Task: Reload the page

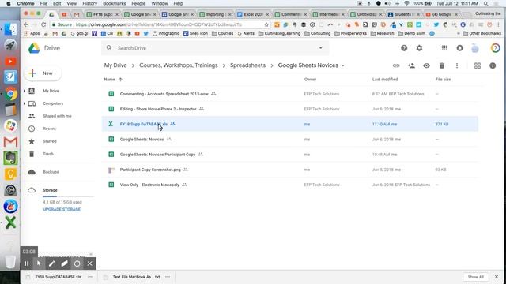Action: pos(43,24)
